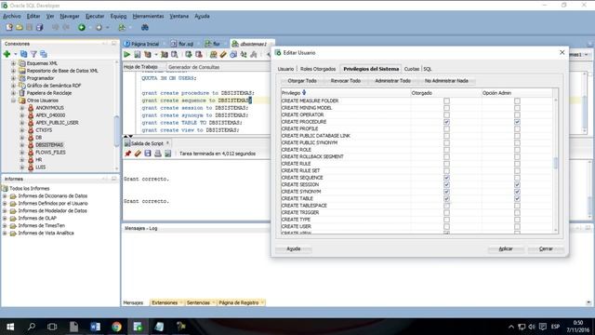
Task: Expand Informes de OLAP node
Action: click(x=5, y=219)
